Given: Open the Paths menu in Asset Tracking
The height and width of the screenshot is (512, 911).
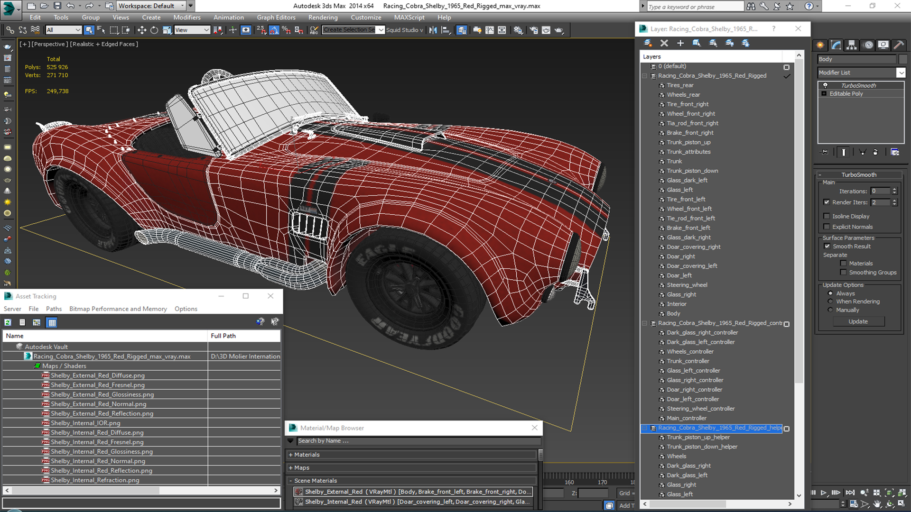Looking at the screenshot, I should coord(54,309).
